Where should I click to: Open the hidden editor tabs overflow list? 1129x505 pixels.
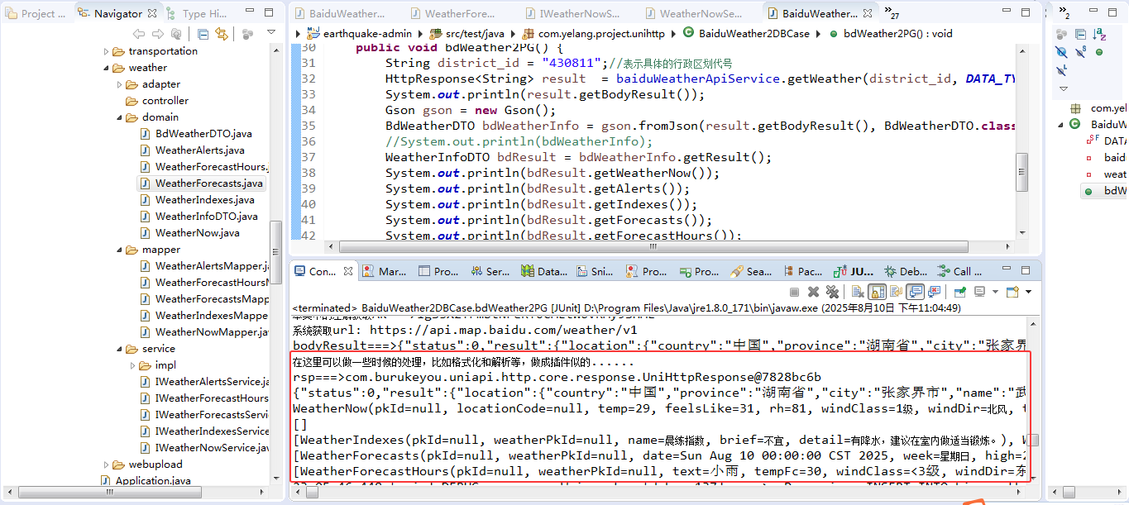pos(891,12)
